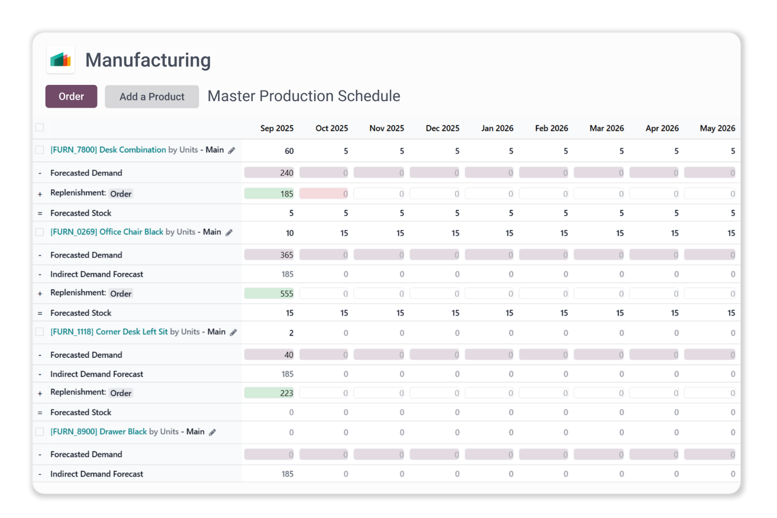Click the red Oct 2025 replenishment cell
Image resolution: width=777 pixels, height=518 pixels.
324,194
